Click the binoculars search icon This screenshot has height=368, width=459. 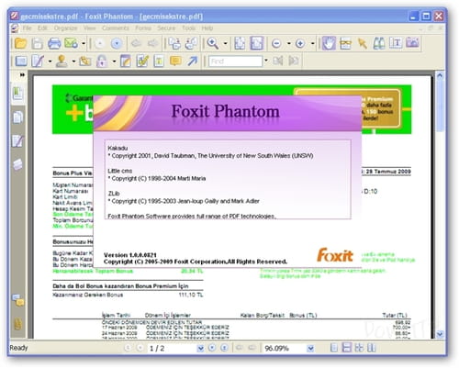pyautogui.click(x=379, y=43)
